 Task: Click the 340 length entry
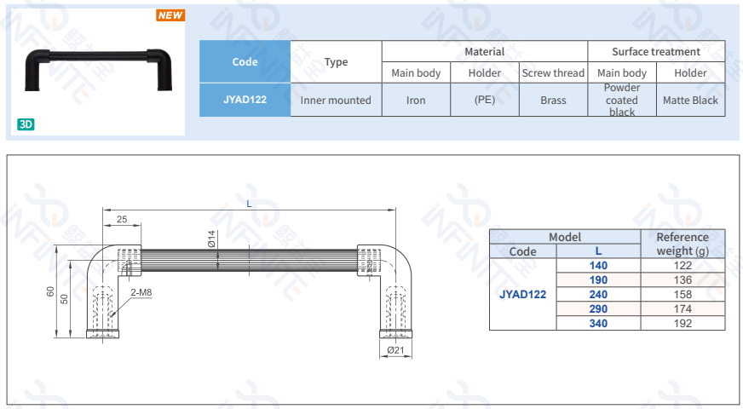(598, 323)
